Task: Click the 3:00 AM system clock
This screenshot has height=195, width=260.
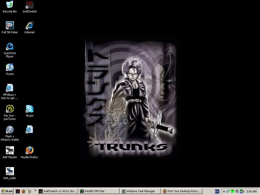Action: (x=251, y=191)
